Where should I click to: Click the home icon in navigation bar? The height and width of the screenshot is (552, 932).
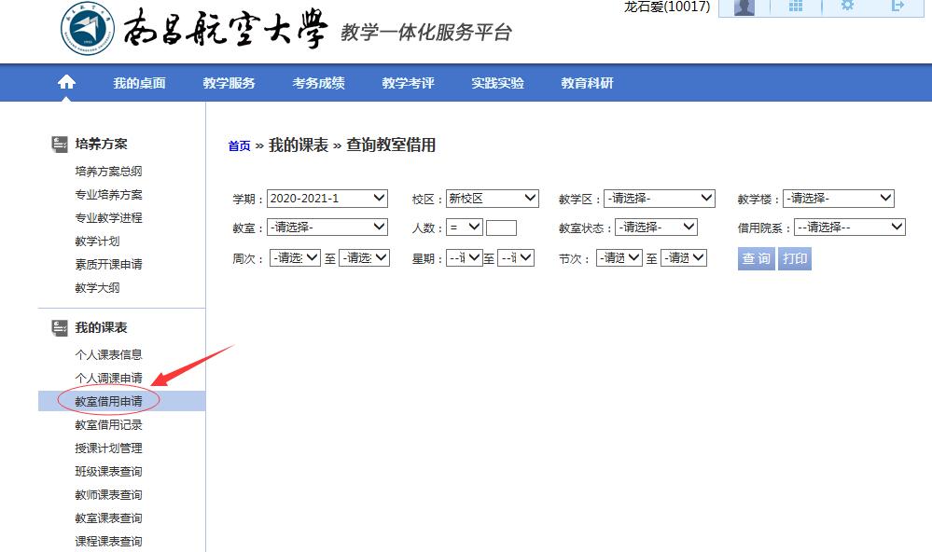point(66,83)
